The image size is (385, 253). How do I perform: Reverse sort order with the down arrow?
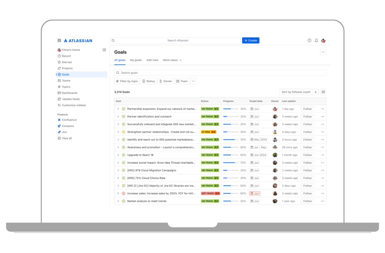316,92
